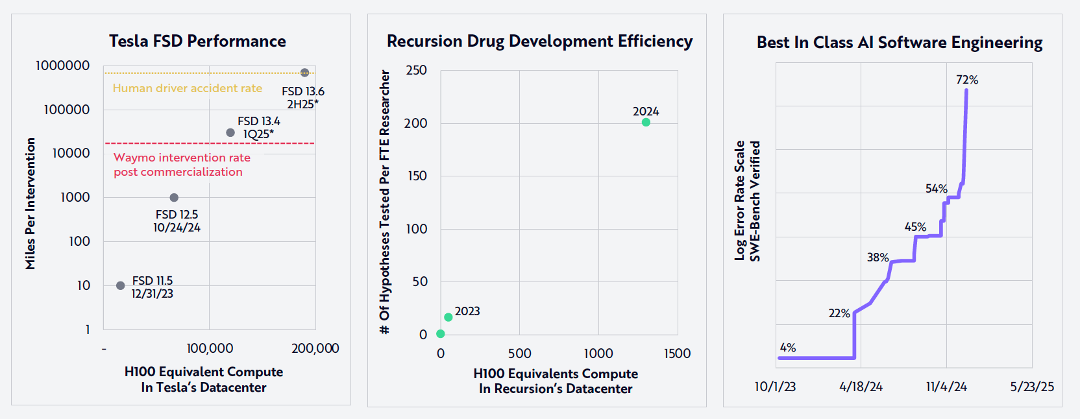Click the 4% label on AI chart
The height and width of the screenshot is (419, 1080).
pyautogui.click(x=788, y=348)
